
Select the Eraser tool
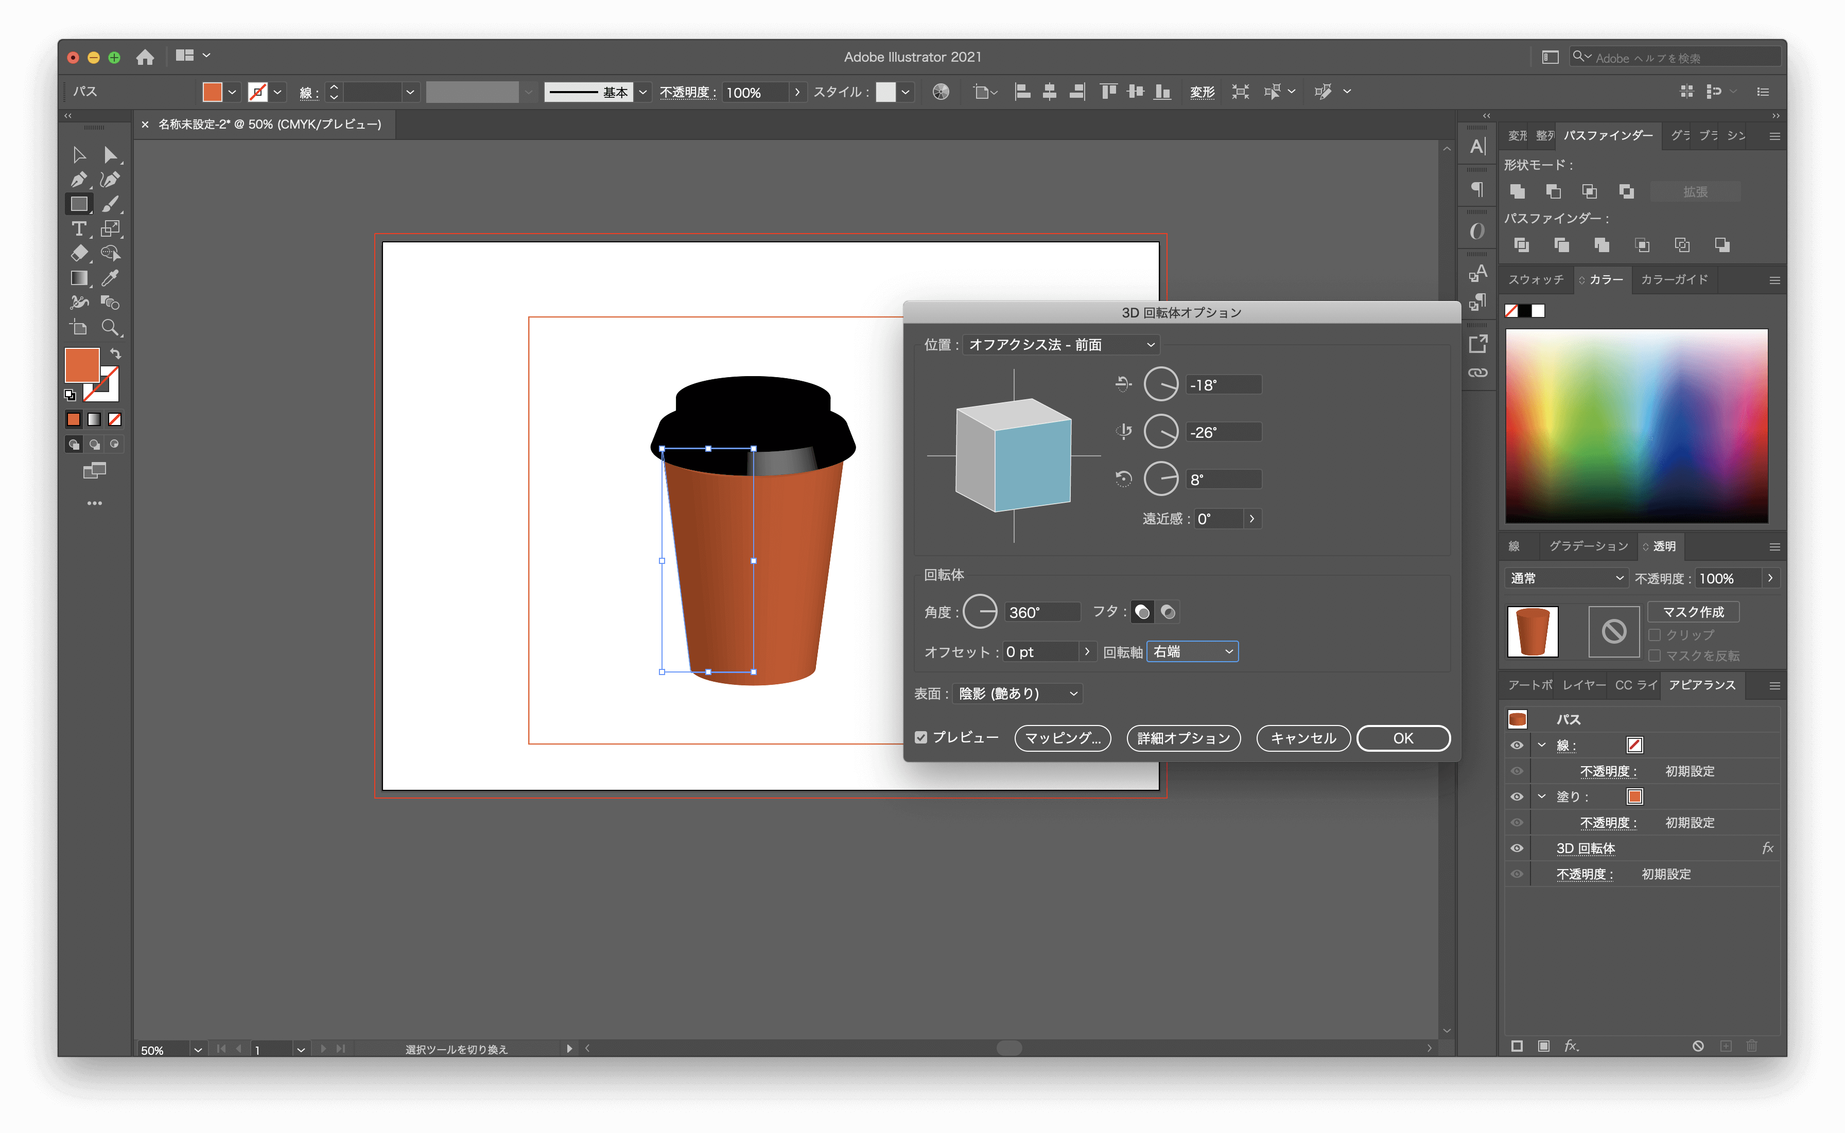coord(79,253)
